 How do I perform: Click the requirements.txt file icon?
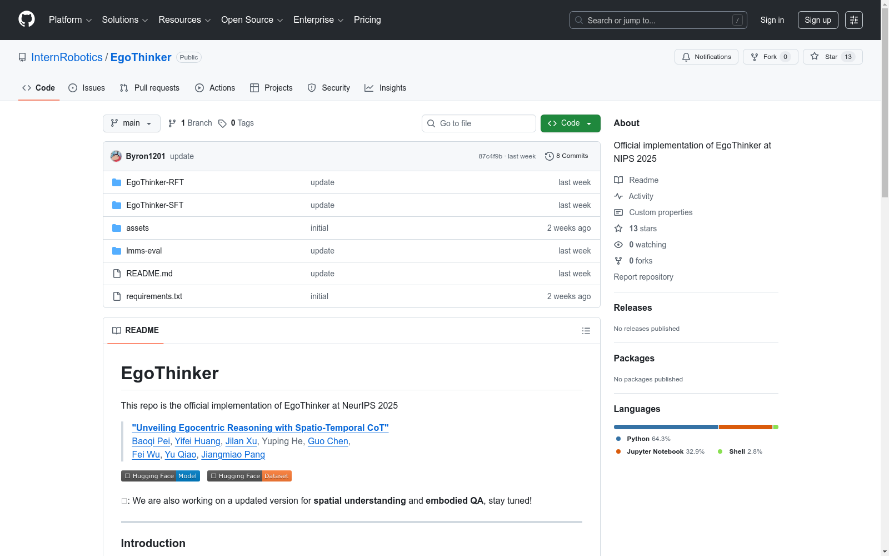[x=117, y=296]
